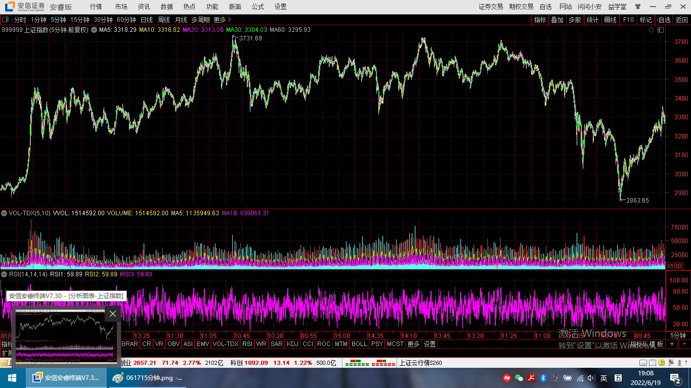Open the Bluetooth tray icon

(x=543, y=378)
